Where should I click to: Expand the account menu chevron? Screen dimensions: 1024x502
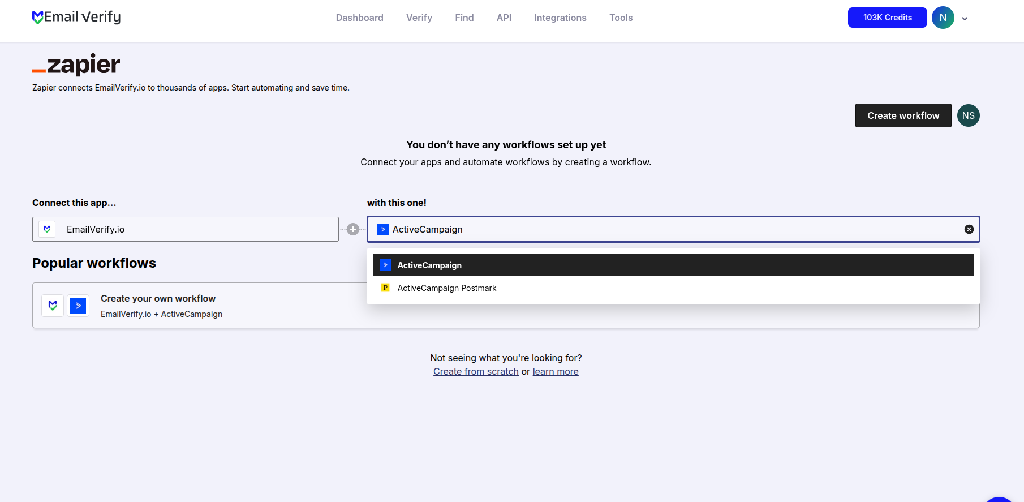click(965, 19)
